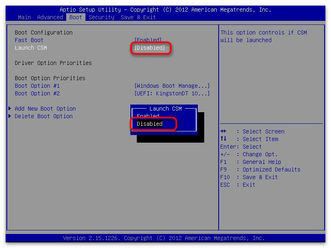The height and width of the screenshot is (248, 331).
Task: Open the UEFI: KingstonDT boot value dropdown
Action: (x=172, y=93)
